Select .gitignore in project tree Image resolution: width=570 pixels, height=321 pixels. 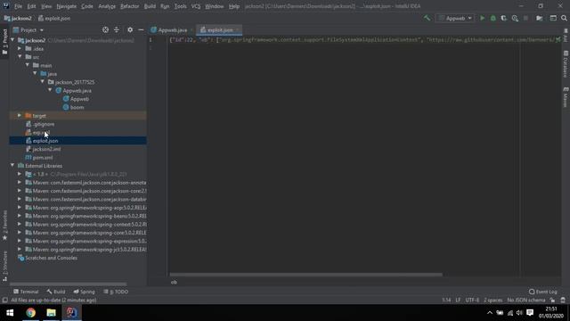(44, 124)
